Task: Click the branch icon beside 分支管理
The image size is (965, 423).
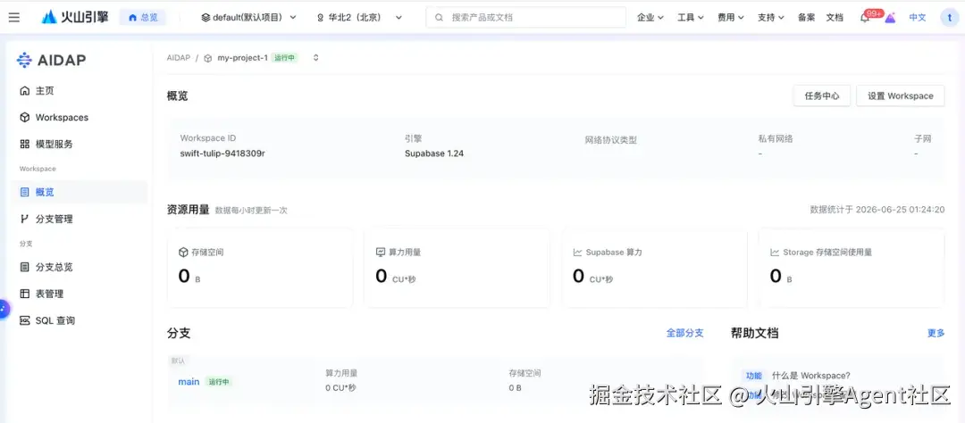Action: [25, 219]
